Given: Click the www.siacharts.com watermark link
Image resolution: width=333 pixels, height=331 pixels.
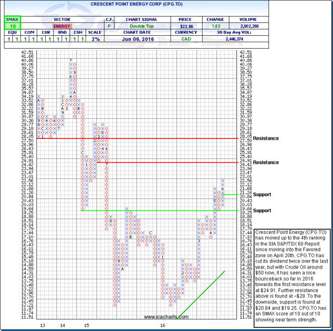Looking at the screenshot, I should click(163, 317).
